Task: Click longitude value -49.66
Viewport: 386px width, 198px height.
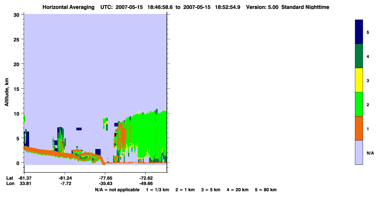Action: (x=145, y=183)
